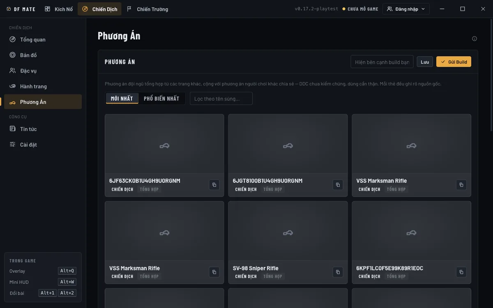Focus the 'Lọc theo tên súng' filter field
This screenshot has height=308, width=493.
221,99
